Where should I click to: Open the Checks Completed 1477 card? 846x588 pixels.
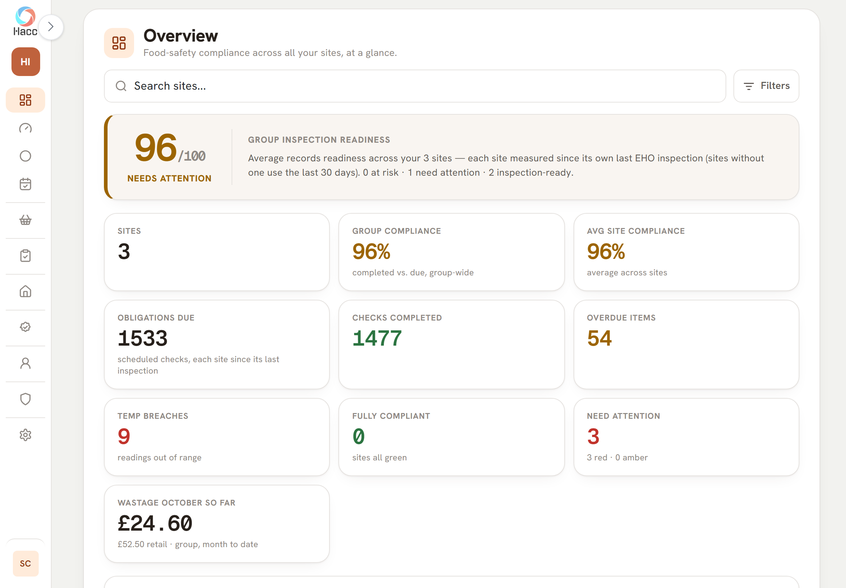click(x=451, y=345)
